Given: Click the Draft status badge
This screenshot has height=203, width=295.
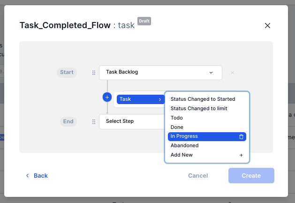Looking at the screenshot, I should click(x=144, y=22).
